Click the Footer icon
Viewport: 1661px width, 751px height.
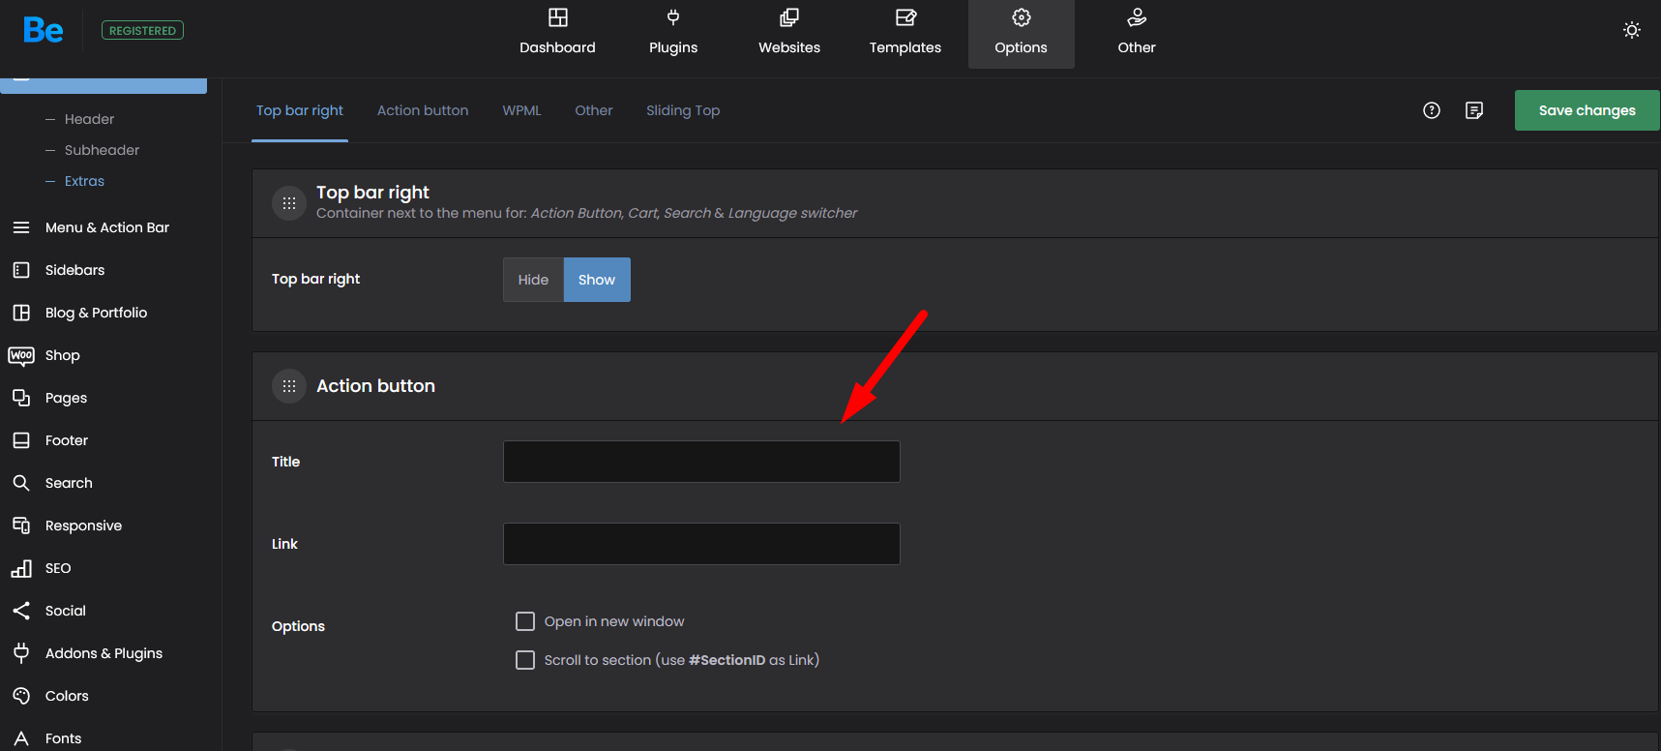21,440
